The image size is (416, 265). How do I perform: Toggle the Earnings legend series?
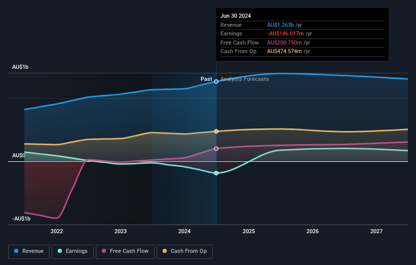coord(72,251)
